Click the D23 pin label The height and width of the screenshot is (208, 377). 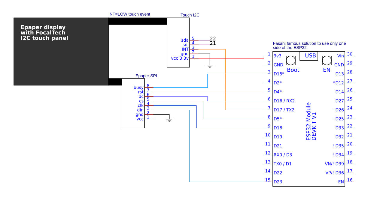click(x=278, y=182)
